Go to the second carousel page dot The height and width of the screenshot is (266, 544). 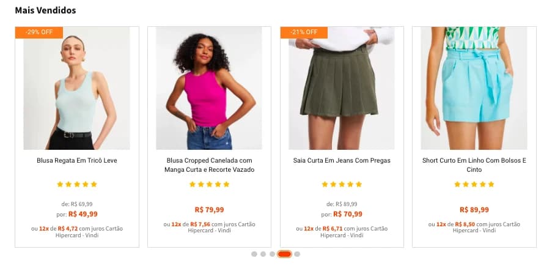pos(263,254)
